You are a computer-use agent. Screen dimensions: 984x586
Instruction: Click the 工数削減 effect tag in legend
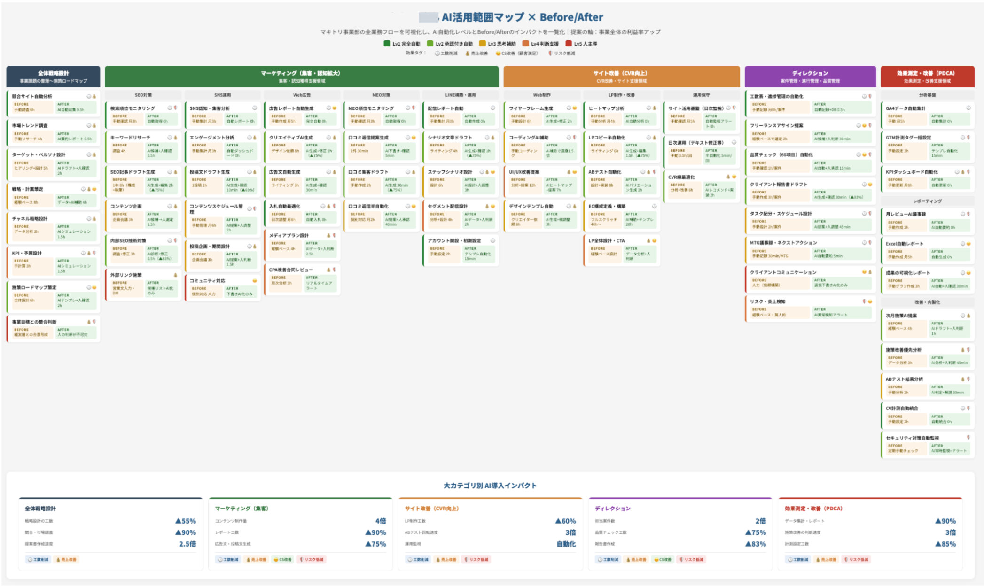coord(446,54)
